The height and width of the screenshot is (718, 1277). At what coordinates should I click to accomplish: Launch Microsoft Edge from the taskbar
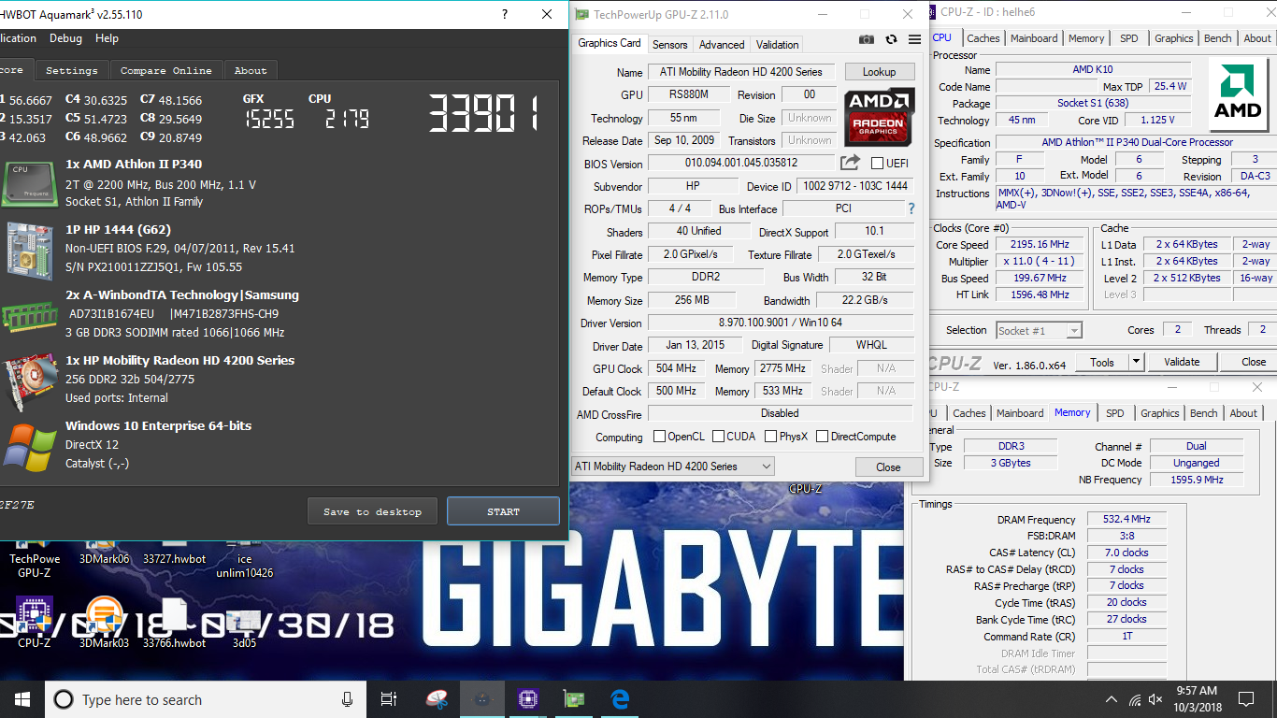pyautogui.click(x=619, y=699)
